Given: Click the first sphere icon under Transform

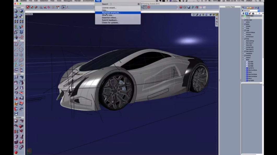Looking at the screenshot, I should click(16, 11).
